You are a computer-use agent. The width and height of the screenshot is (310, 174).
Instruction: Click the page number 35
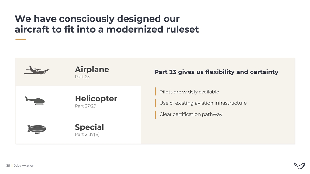tap(8, 166)
